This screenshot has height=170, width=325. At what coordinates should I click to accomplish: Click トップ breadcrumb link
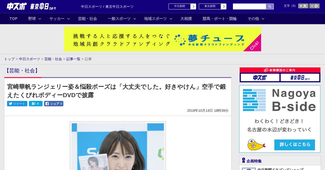click(9, 59)
